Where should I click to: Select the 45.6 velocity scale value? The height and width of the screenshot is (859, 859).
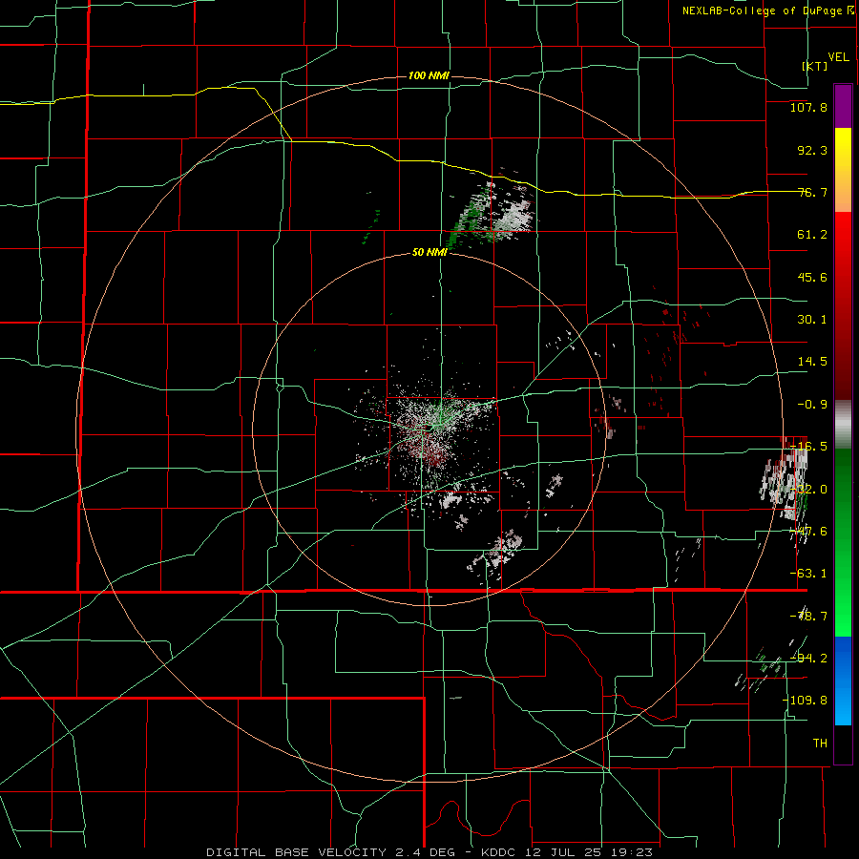point(812,277)
